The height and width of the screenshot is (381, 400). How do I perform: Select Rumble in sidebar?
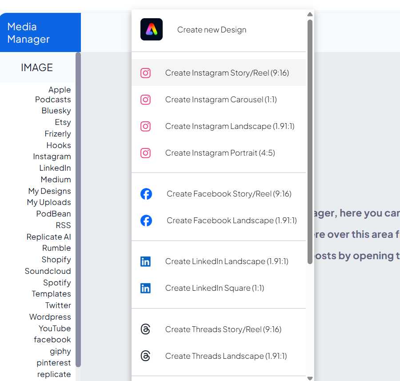pos(56,248)
